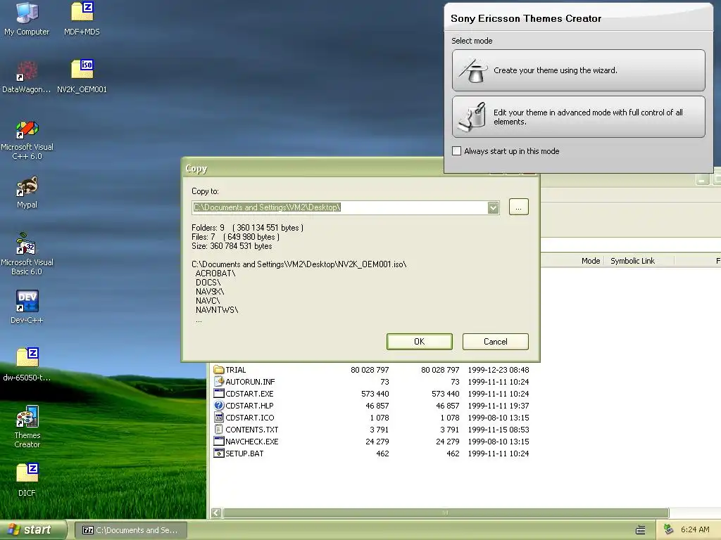Click TRIAL date 1999-12-23 08:48
721x540 pixels.
pos(499,370)
